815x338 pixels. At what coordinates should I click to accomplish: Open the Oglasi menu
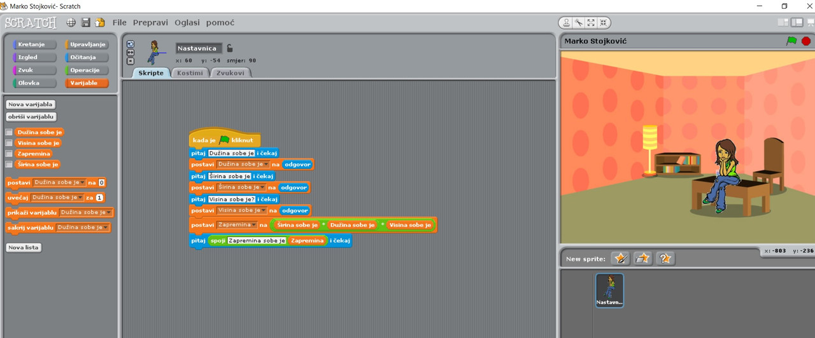click(x=187, y=22)
